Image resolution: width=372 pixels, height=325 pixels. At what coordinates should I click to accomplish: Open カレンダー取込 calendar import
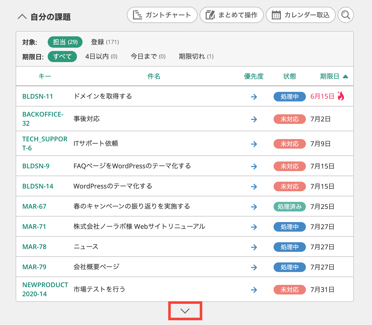301,15
